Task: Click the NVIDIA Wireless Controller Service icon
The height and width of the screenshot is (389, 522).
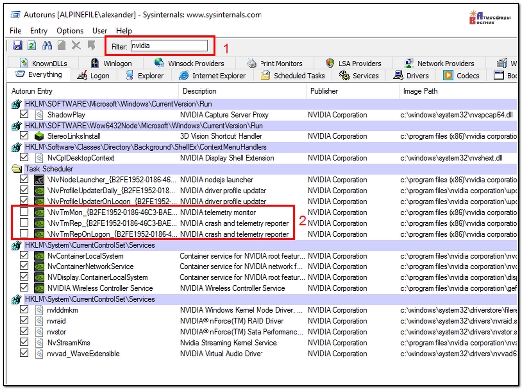Action: point(39,288)
